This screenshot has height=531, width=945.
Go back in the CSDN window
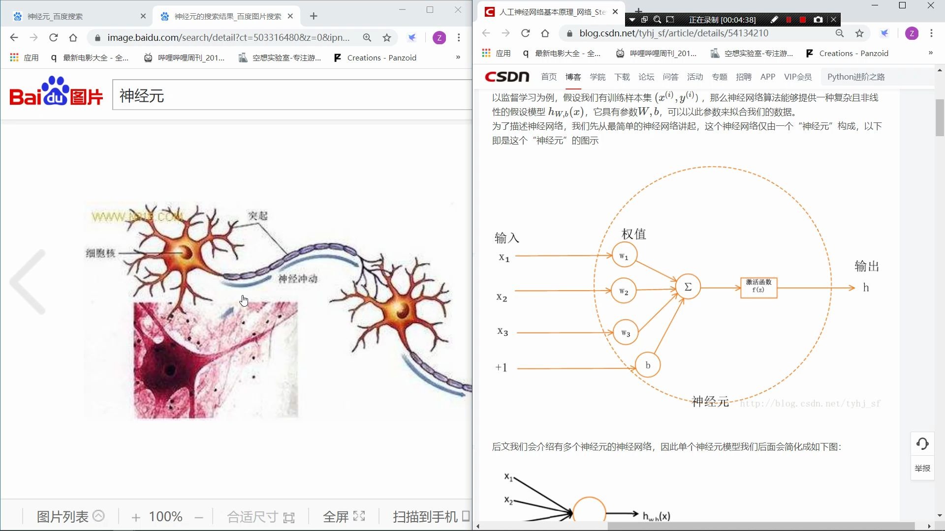click(486, 33)
